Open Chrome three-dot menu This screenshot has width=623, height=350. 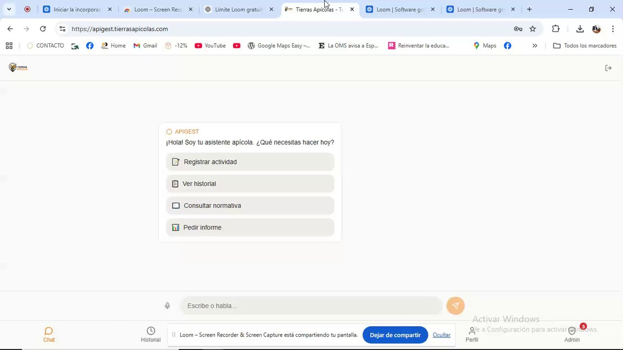pyautogui.click(x=613, y=29)
